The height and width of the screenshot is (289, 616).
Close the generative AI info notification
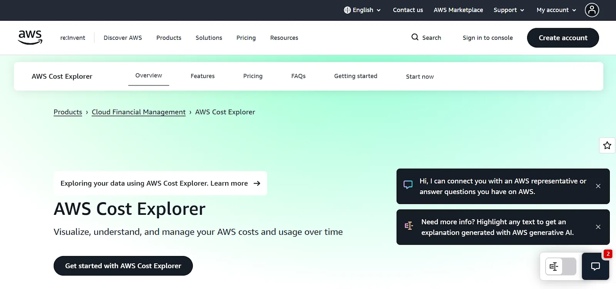click(598, 227)
